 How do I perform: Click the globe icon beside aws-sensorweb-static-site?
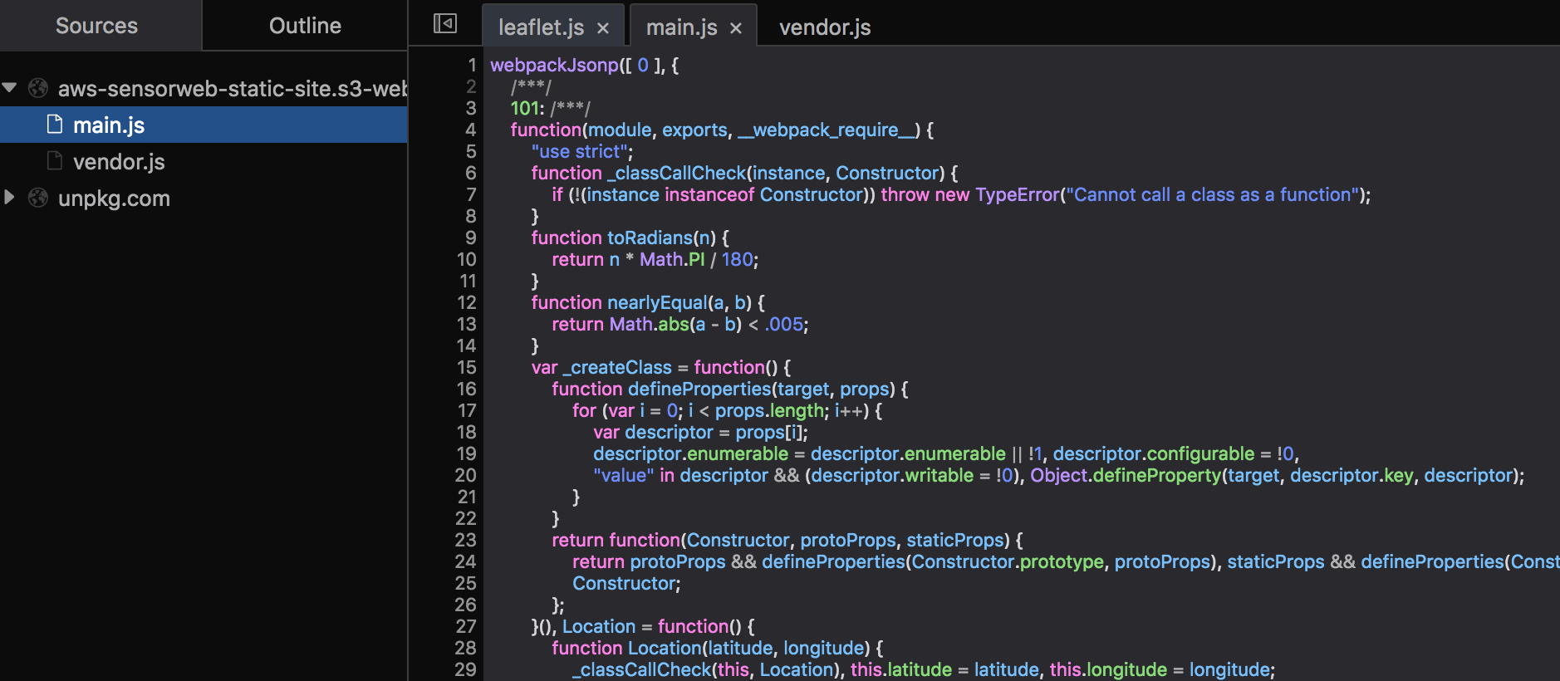[38, 87]
